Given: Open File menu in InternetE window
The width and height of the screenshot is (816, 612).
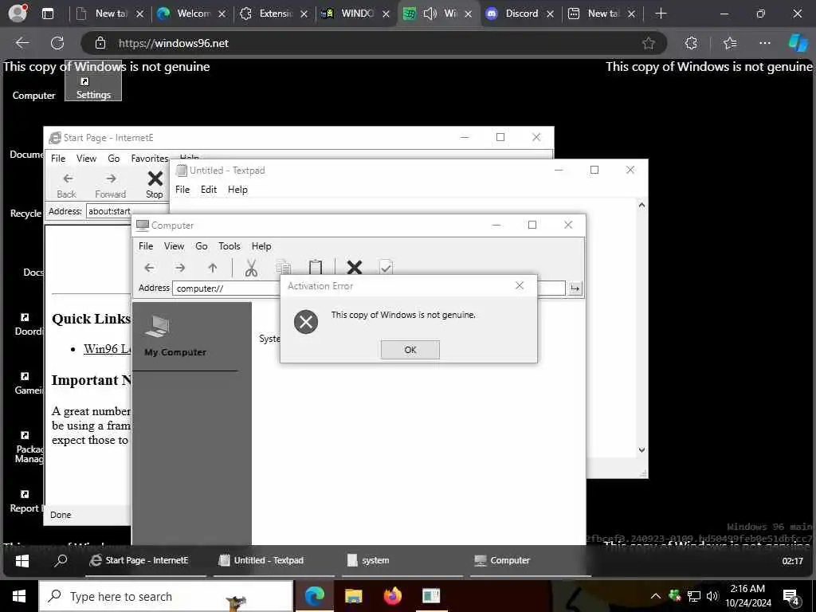Looking at the screenshot, I should (x=58, y=159).
